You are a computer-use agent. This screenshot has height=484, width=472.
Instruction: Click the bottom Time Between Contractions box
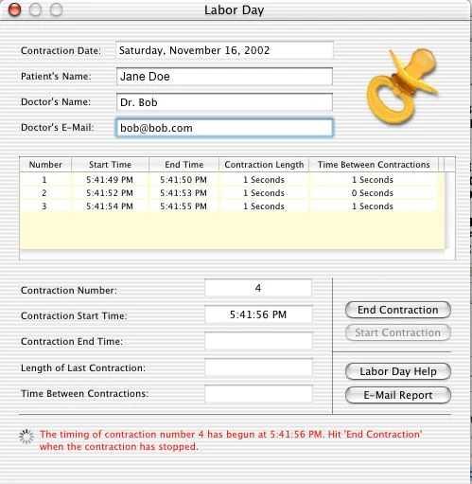pos(258,394)
